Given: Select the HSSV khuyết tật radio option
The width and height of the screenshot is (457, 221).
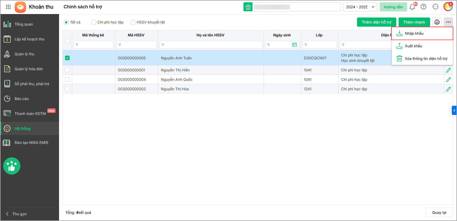Looking at the screenshot, I should [x=133, y=22].
